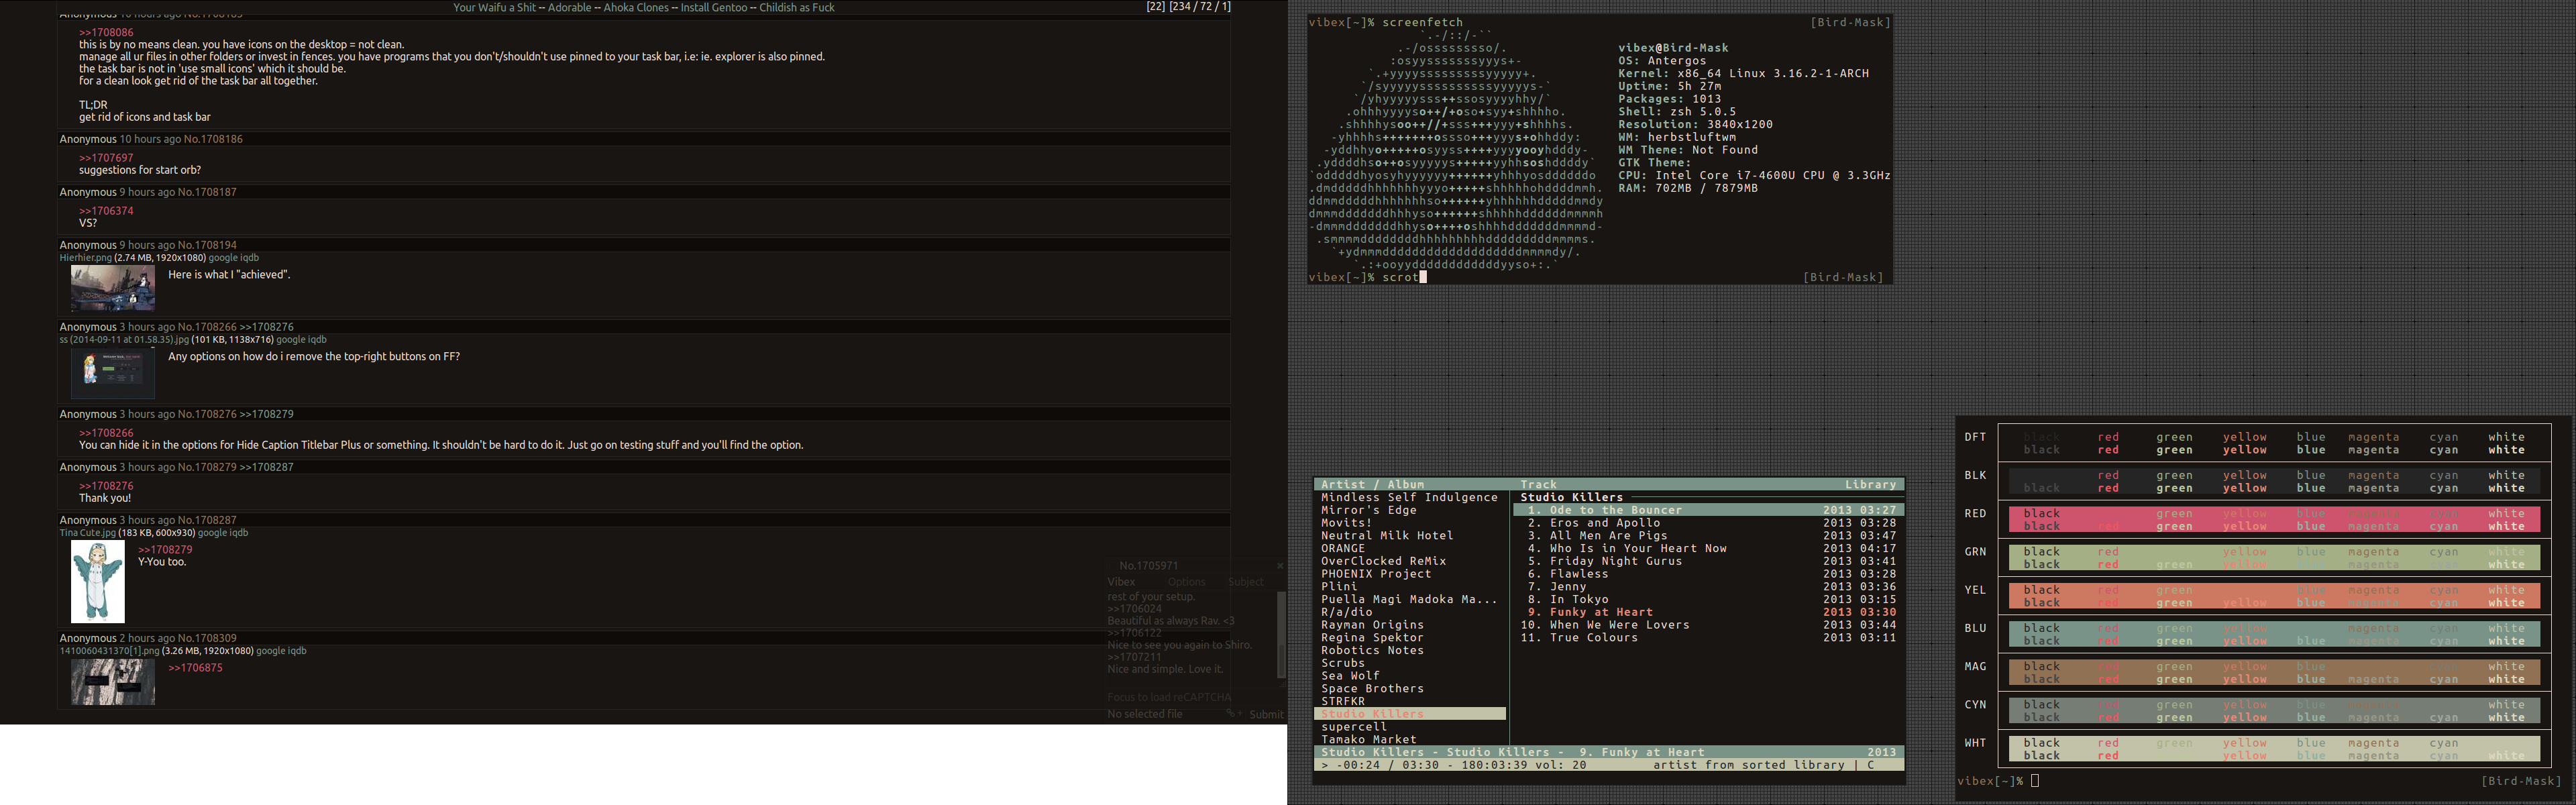Select the Packages: 1013 line
Viewport: 2576px width, 805px height.
tap(1670, 99)
